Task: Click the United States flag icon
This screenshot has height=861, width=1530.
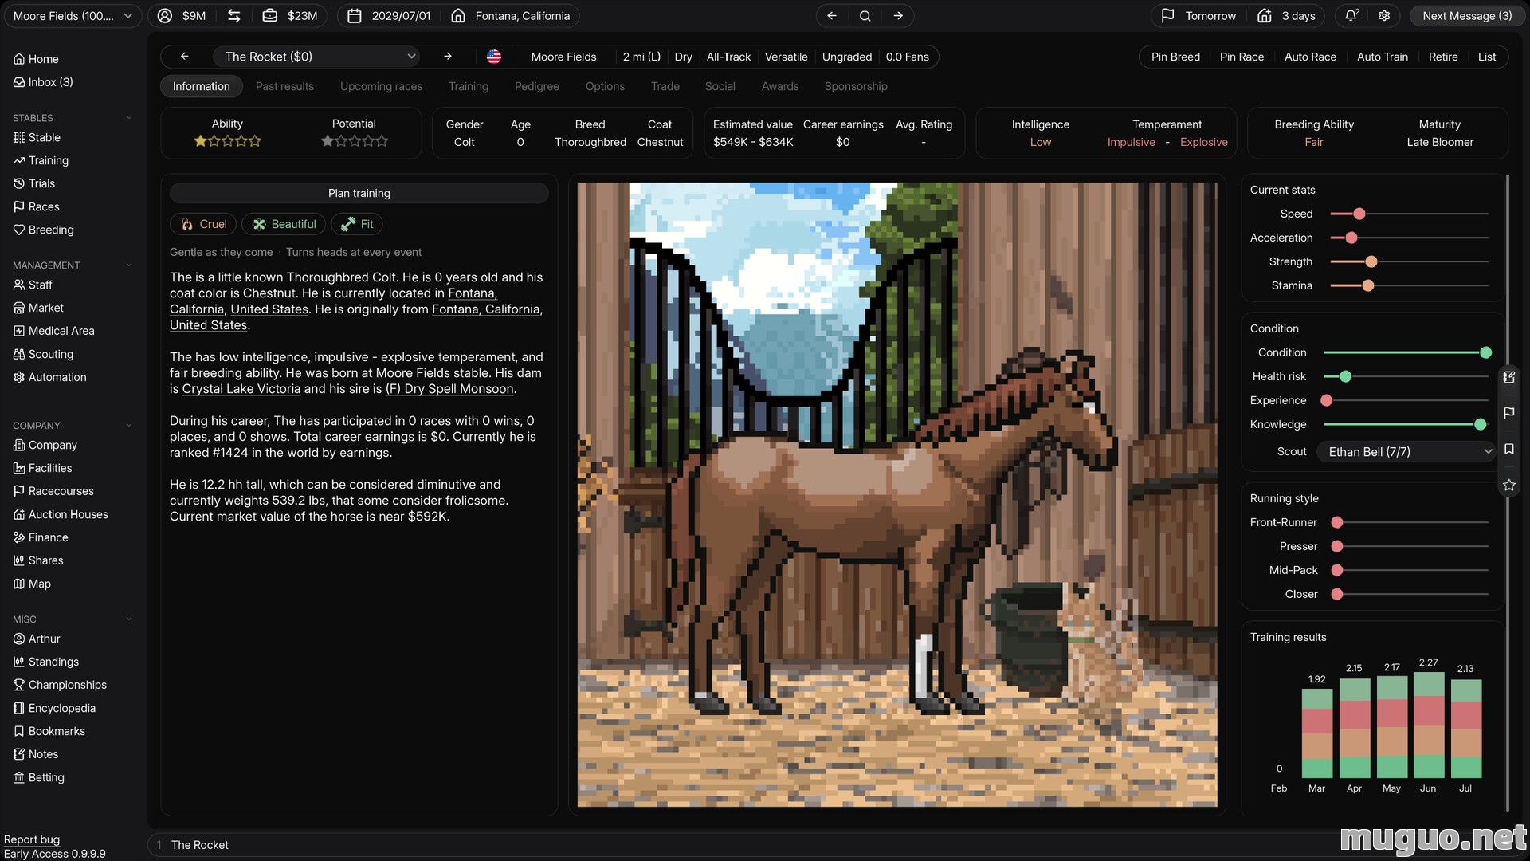Action: 494,57
